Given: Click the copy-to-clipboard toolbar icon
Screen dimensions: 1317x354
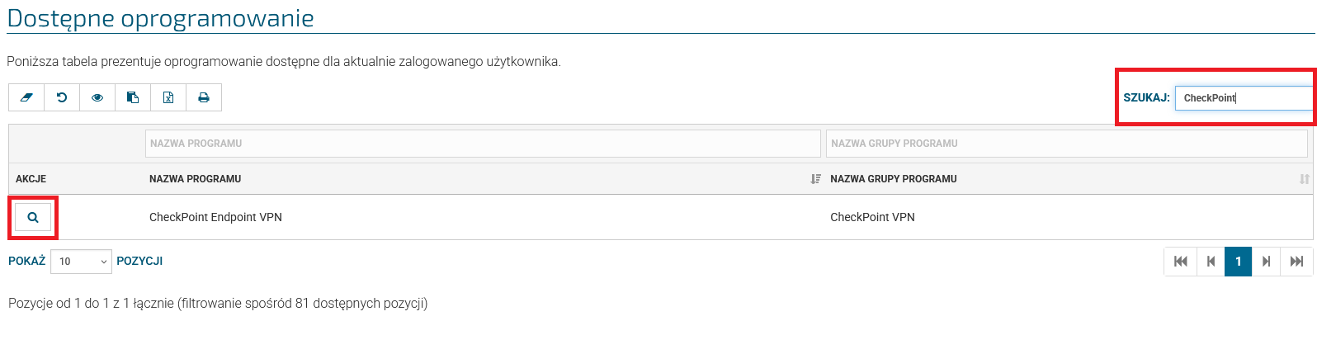Looking at the screenshot, I should click(x=133, y=97).
